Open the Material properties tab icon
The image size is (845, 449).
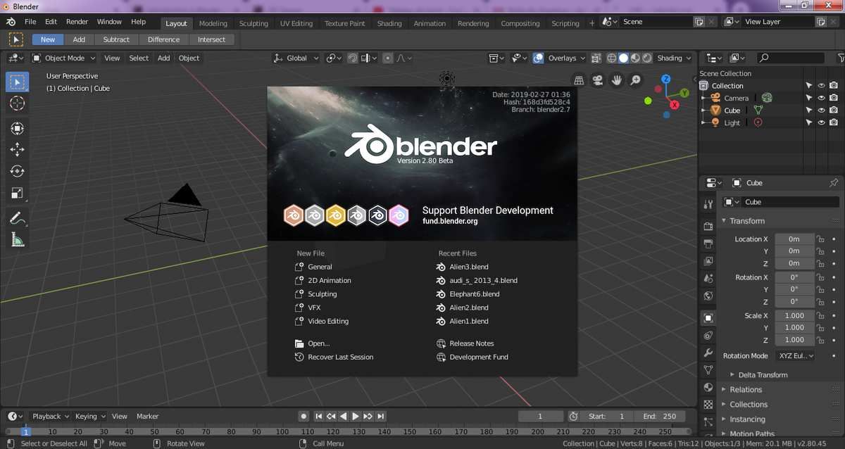tap(708, 387)
